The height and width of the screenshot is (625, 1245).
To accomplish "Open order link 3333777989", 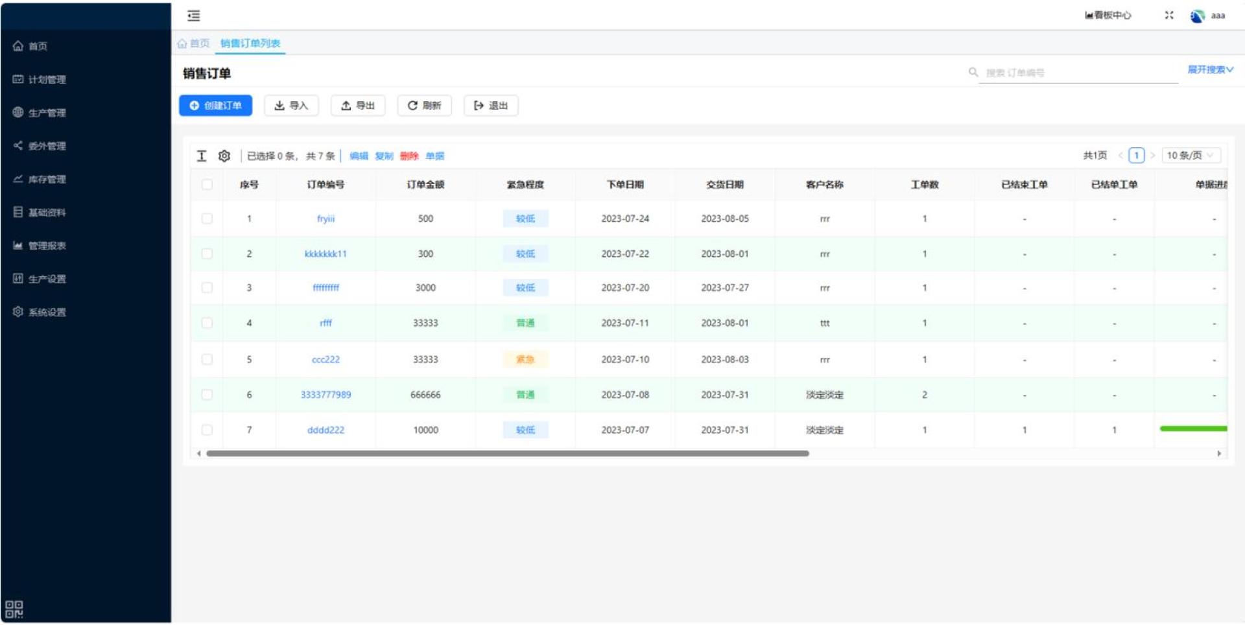I will (326, 395).
